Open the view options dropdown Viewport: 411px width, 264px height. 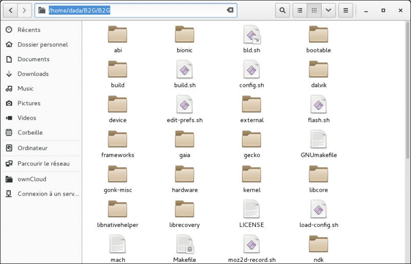coord(328,10)
